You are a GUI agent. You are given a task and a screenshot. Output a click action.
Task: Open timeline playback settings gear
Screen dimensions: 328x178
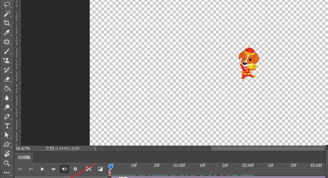coord(75,169)
